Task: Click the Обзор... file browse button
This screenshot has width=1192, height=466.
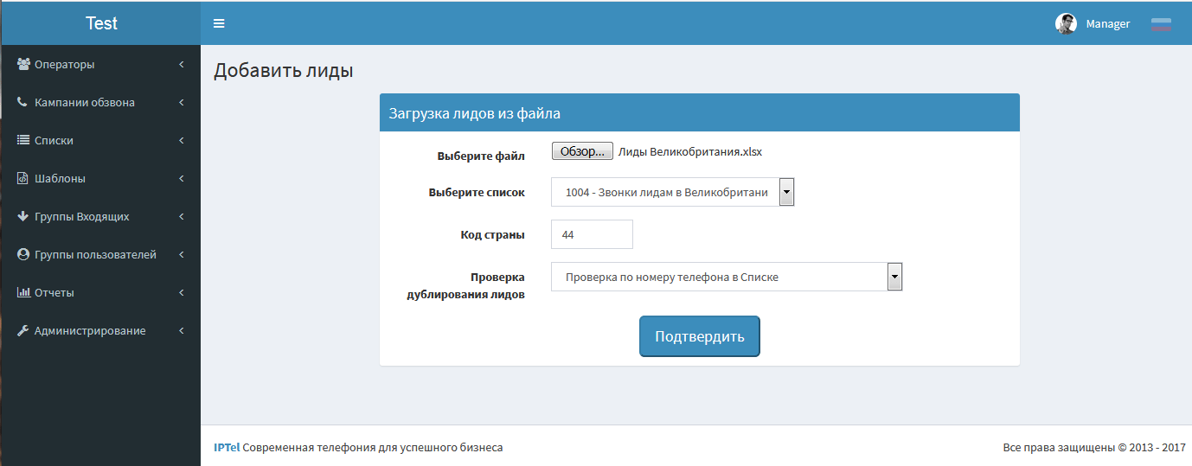Action: (x=582, y=151)
